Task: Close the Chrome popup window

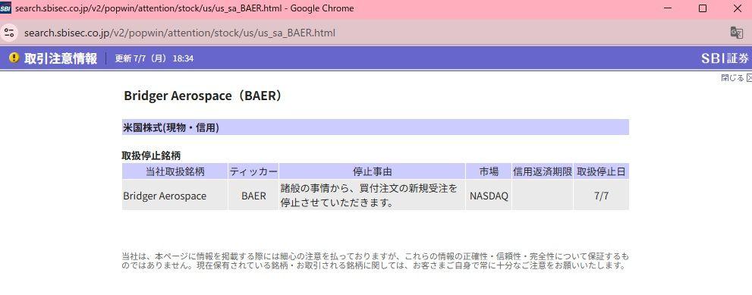Action: coord(737,8)
